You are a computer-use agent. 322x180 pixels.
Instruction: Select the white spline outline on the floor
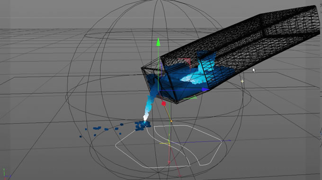(169, 146)
